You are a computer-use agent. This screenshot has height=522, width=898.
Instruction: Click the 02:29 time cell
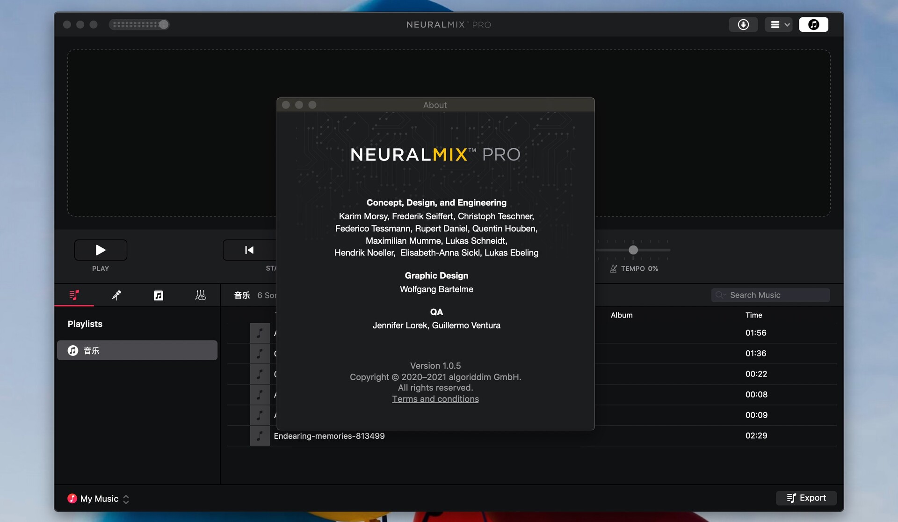(x=756, y=436)
